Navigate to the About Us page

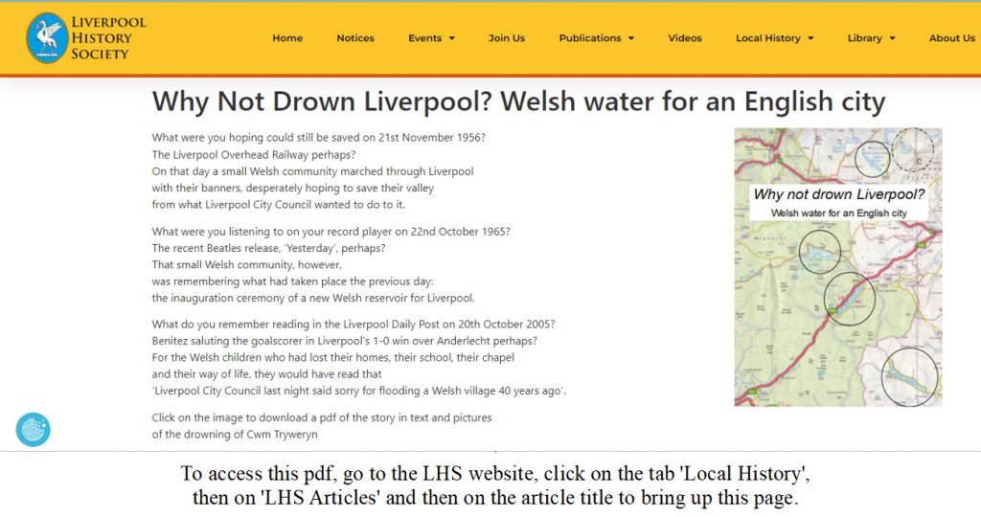coord(951,38)
